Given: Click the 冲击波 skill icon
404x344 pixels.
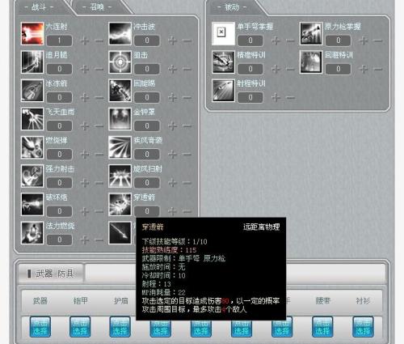Looking at the screenshot, I should tap(120, 34).
